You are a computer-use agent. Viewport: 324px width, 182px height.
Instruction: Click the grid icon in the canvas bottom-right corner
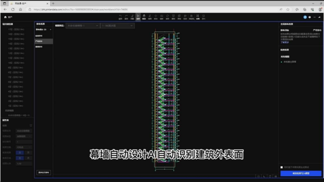276,176
